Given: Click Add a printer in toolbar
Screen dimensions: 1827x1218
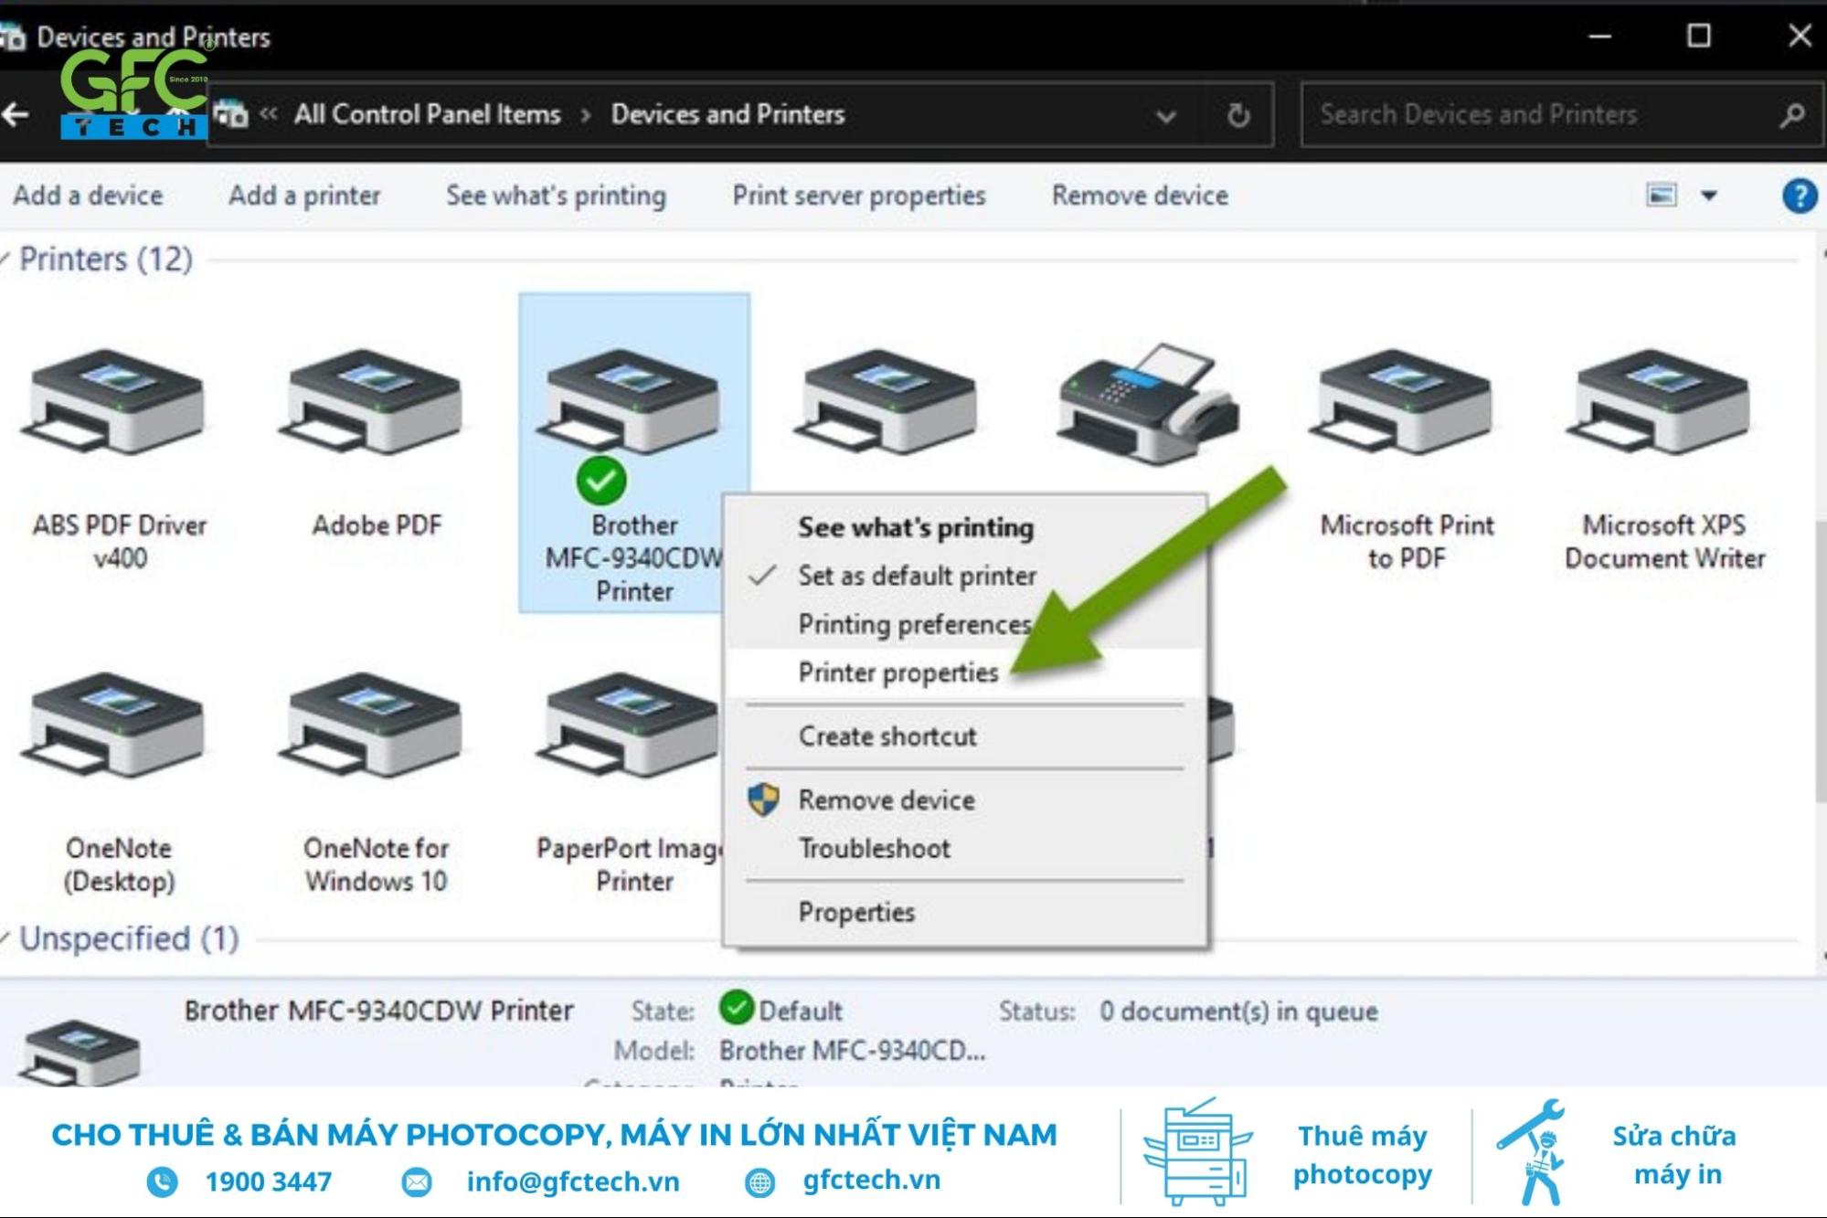Looking at the screenshot, I should click(304, 196).
